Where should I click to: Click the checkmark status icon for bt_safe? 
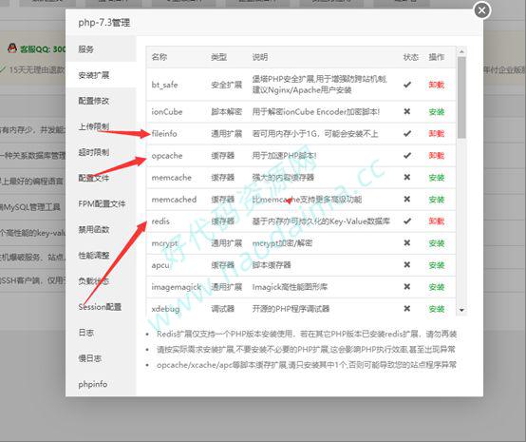pos(407,85)
